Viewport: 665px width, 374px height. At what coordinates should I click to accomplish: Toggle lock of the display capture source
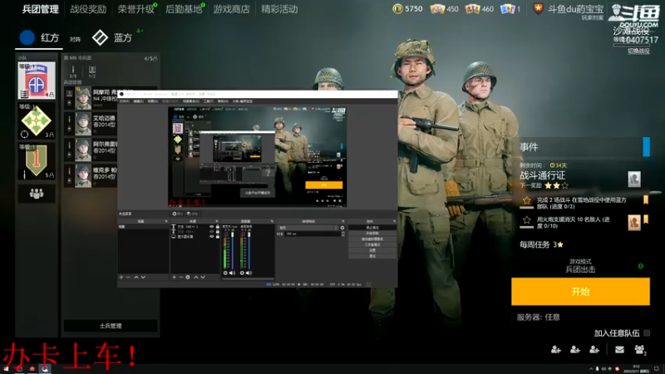click(x=218, y=237)
